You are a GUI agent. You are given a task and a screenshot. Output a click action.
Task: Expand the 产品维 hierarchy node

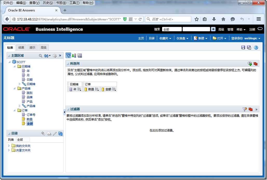coord(19,106)
